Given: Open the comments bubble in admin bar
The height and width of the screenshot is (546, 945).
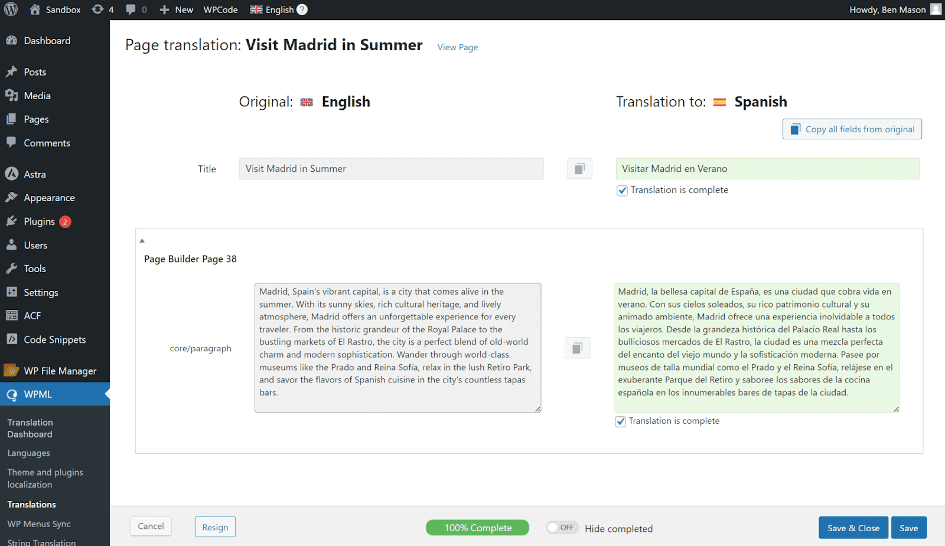Looking at the screenshot, I should pyautogui.click(x=136, y=9).
